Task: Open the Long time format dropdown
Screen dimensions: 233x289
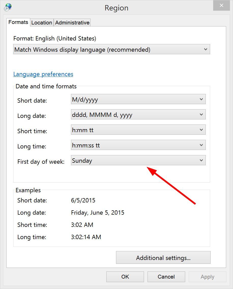Action: (138, 145)
